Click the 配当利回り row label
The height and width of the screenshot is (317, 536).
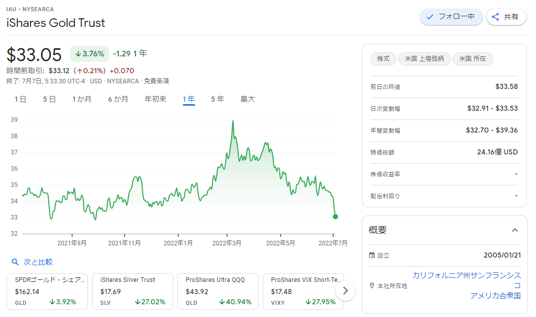pos(385,196)
